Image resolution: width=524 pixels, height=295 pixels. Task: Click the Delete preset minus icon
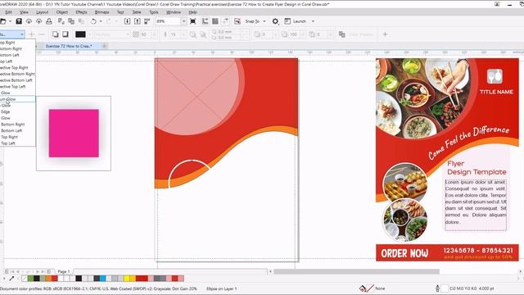[42, 34]
